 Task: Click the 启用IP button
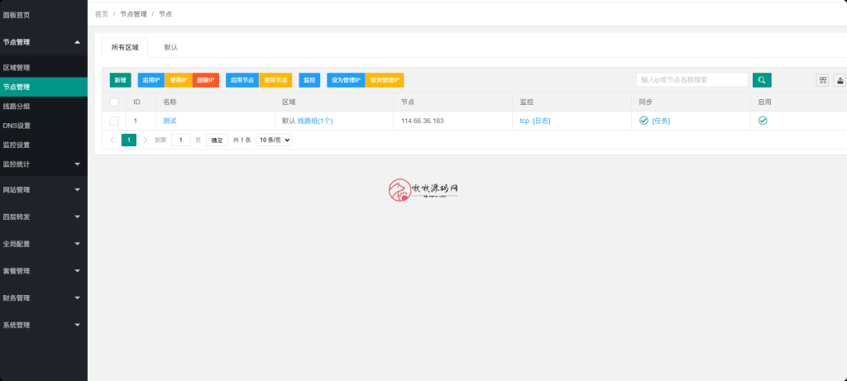(x=151, y=80)
